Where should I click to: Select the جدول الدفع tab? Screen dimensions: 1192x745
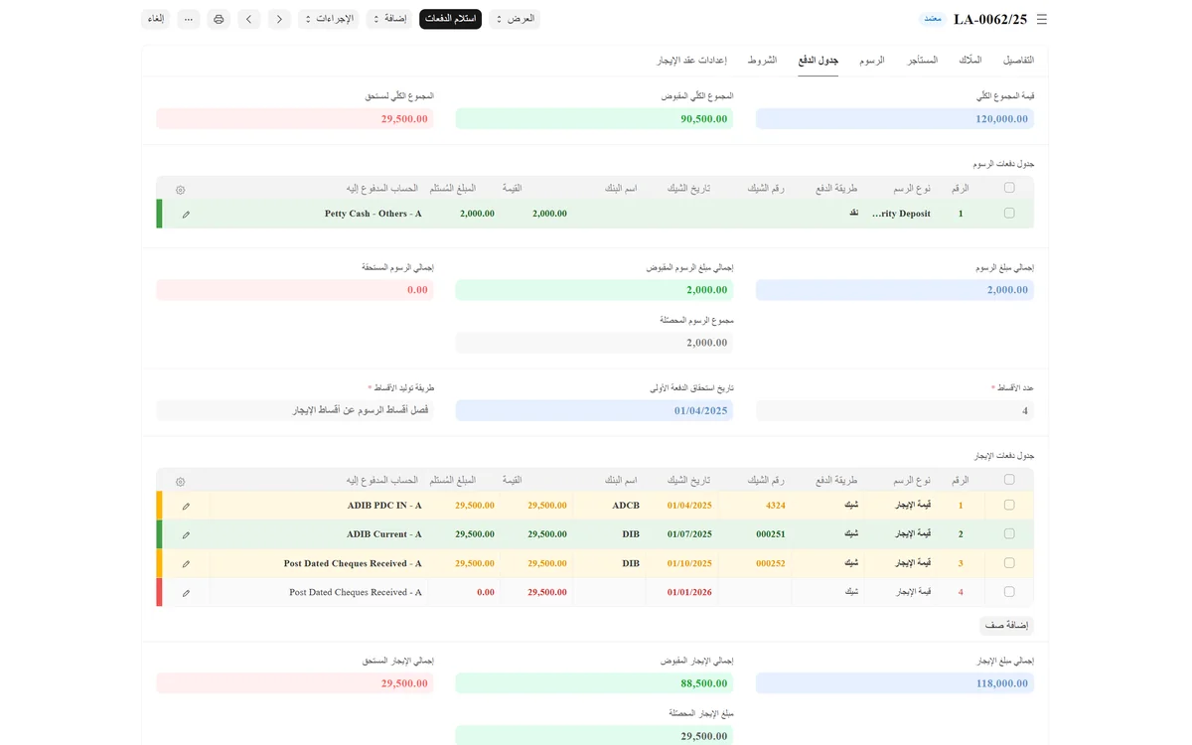[x=819, y=61]
